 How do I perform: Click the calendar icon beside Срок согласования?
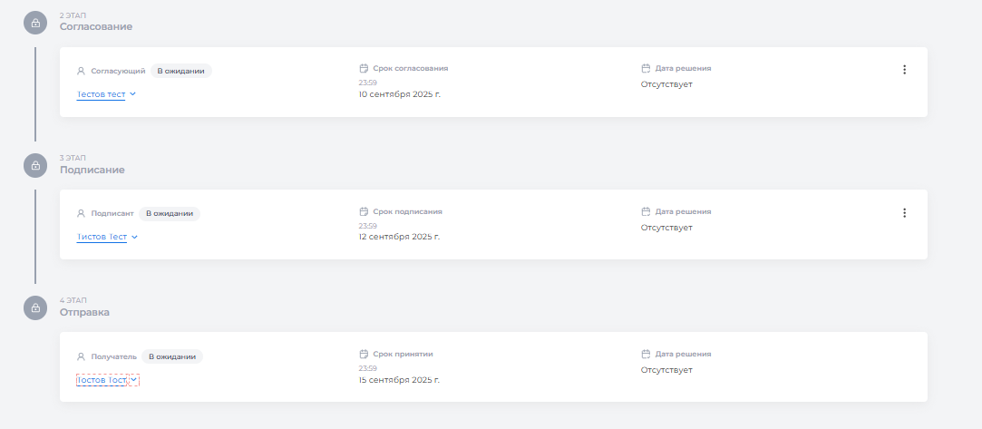click(x=364, y=68)
